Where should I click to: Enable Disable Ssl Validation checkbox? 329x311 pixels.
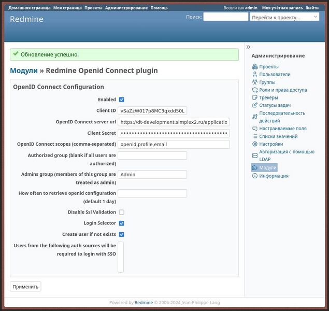(121, 212)
